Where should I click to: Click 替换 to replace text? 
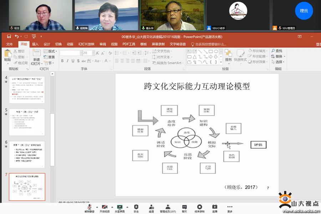pyautogui.click(x=278, y=56)
